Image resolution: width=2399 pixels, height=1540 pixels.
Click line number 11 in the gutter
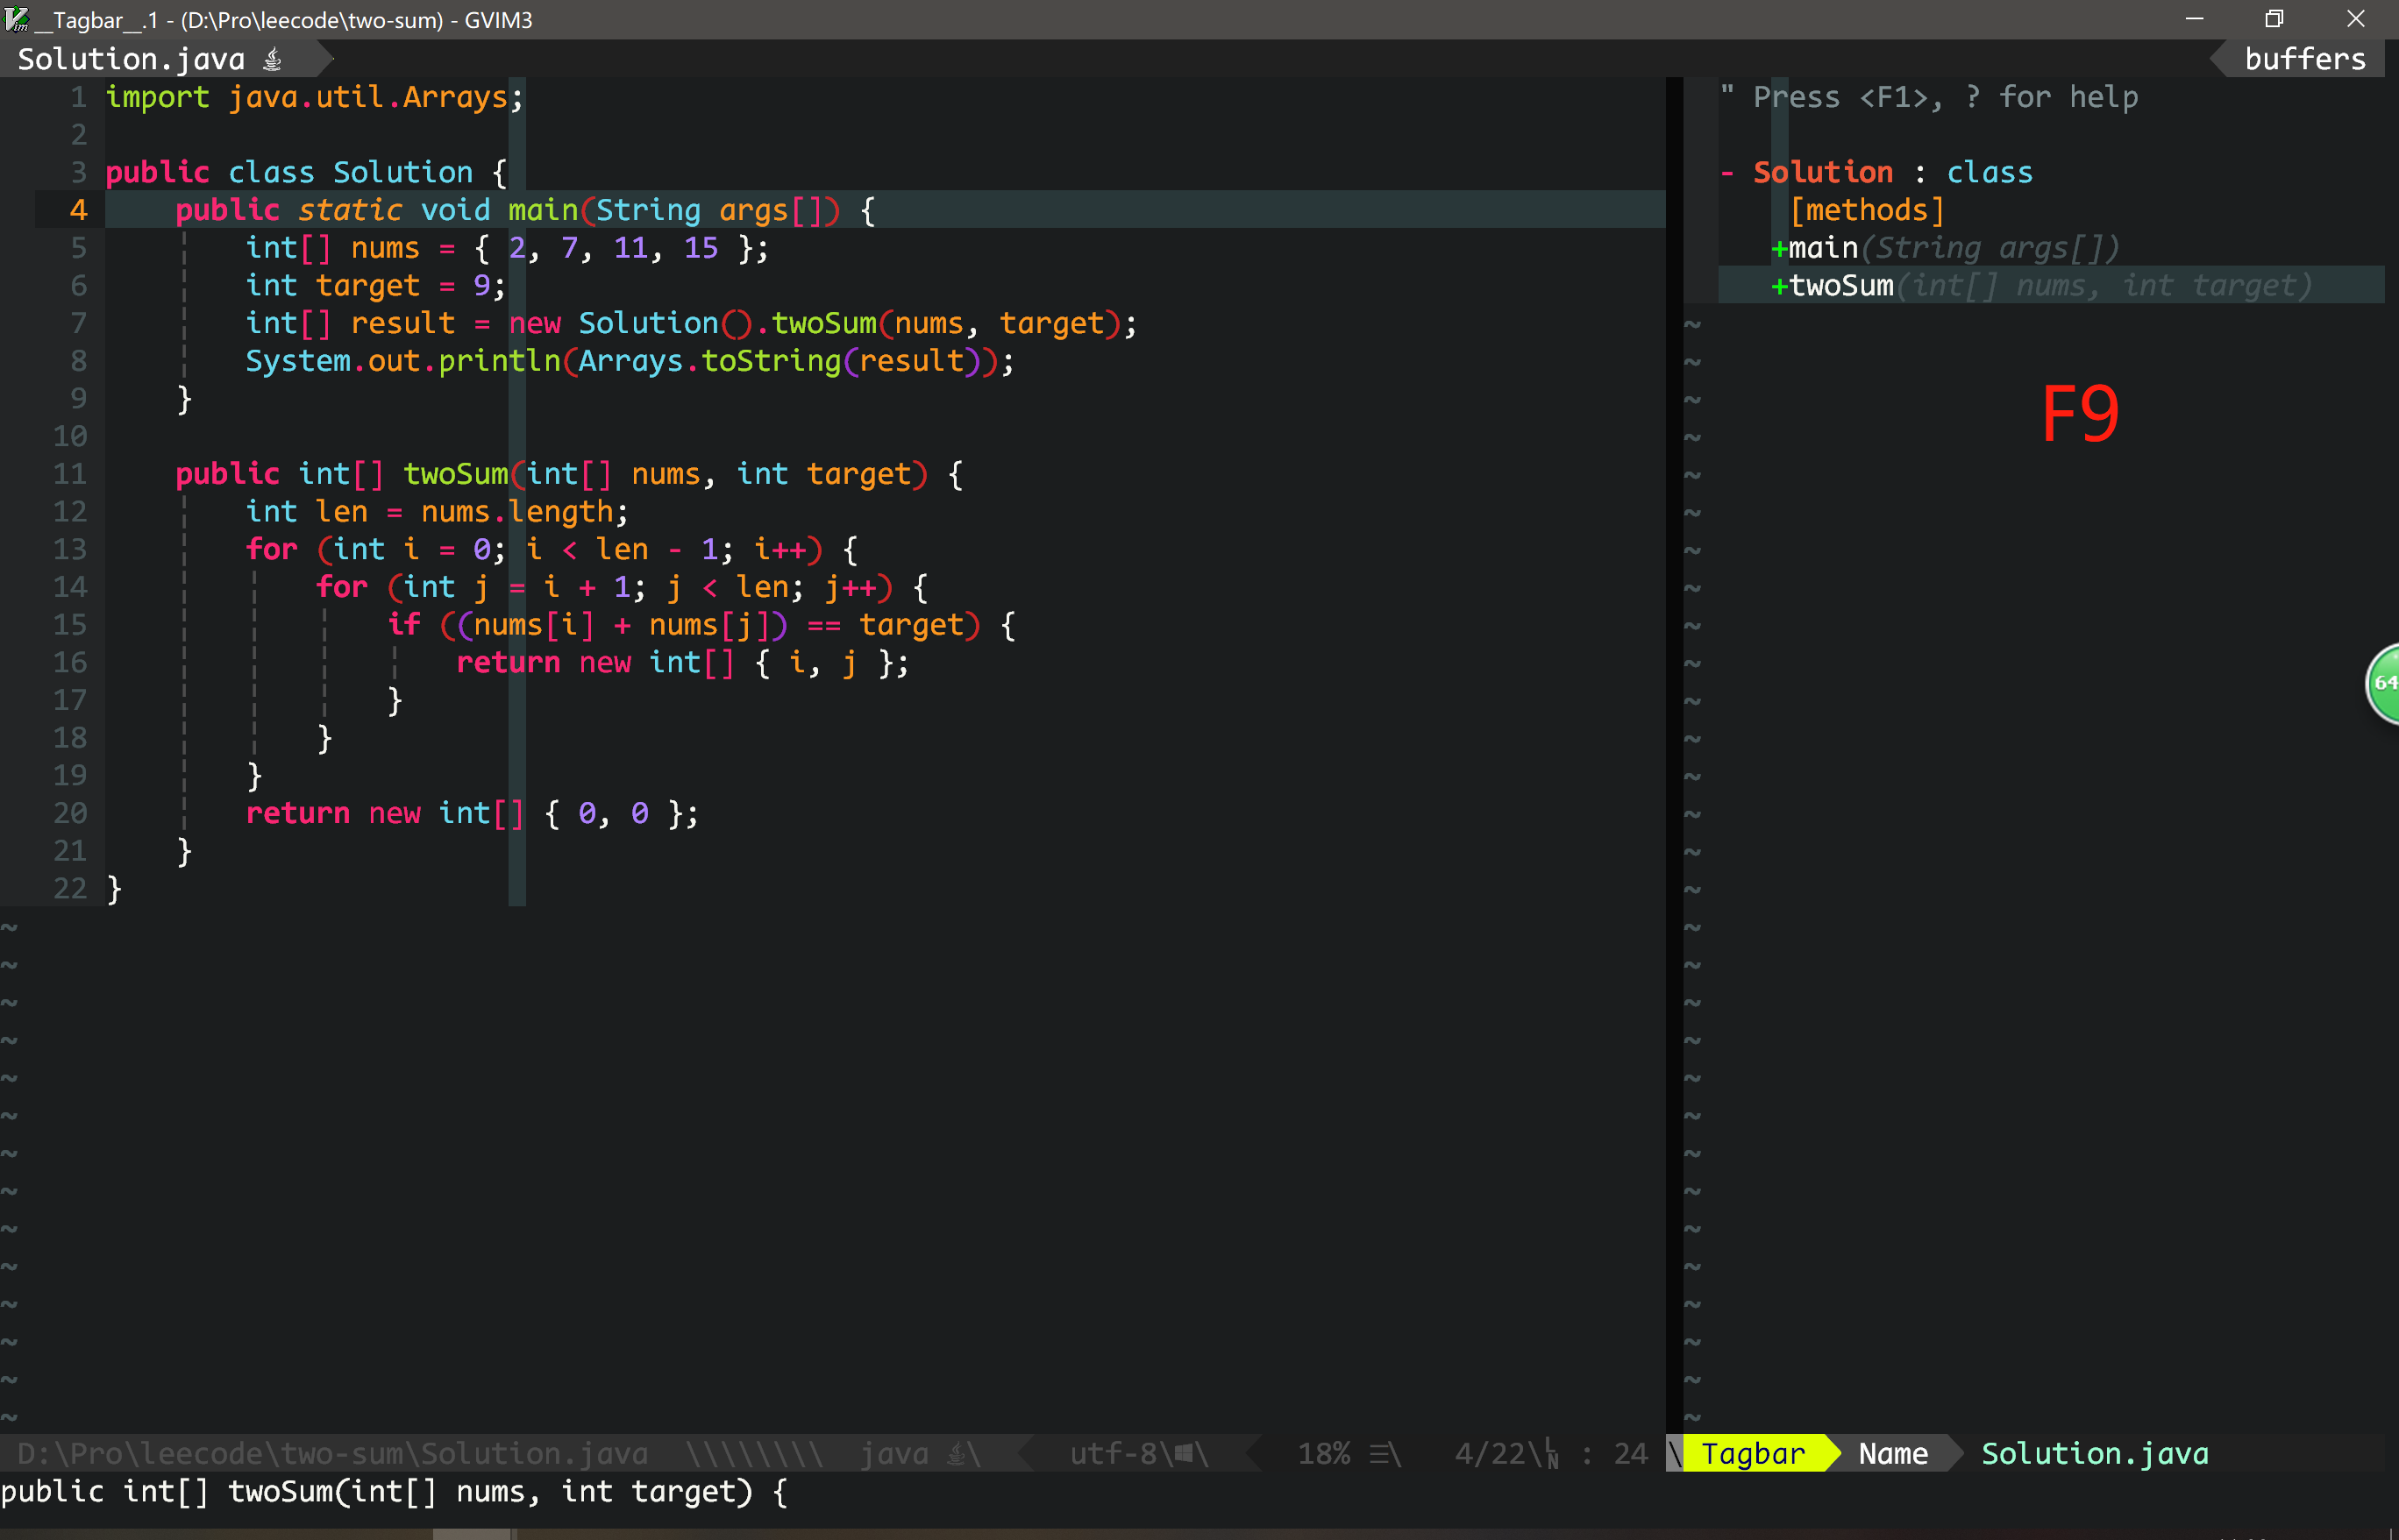[70, 474]
